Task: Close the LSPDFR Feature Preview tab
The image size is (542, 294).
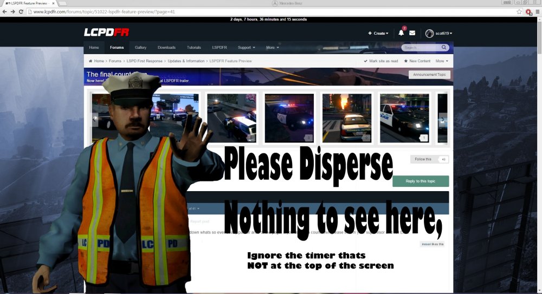Action: (53, 3)
